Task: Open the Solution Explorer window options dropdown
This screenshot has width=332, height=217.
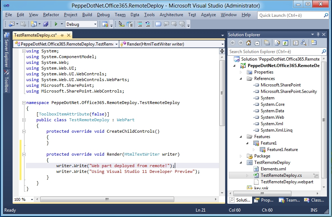Action: click(x=312, y=34)
